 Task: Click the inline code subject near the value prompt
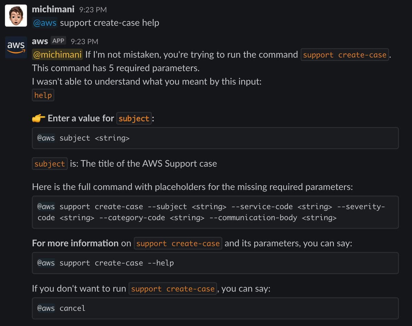click(x=134, y=118)
